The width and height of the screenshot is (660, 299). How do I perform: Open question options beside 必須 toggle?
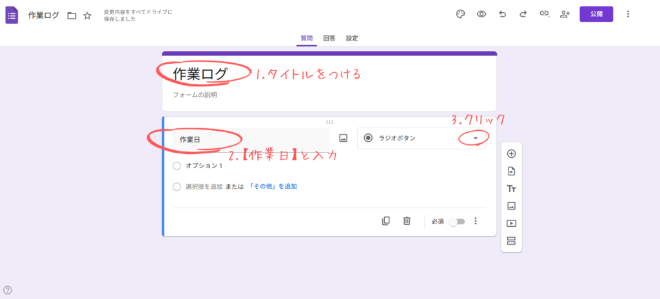[476, 220]
